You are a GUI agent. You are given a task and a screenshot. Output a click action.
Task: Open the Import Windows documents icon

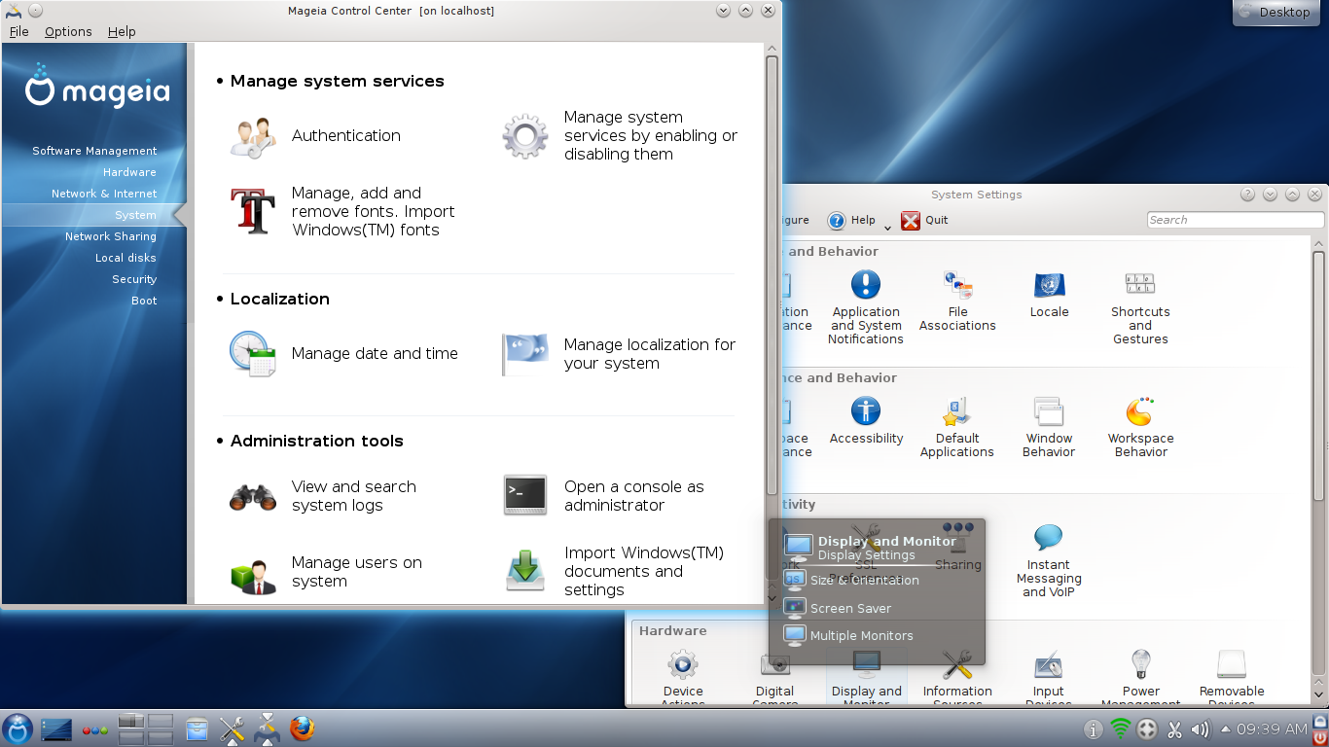(524, 572)
